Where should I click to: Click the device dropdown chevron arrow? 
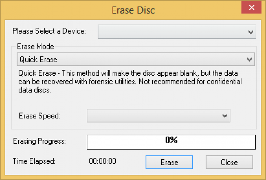[251, 32]
